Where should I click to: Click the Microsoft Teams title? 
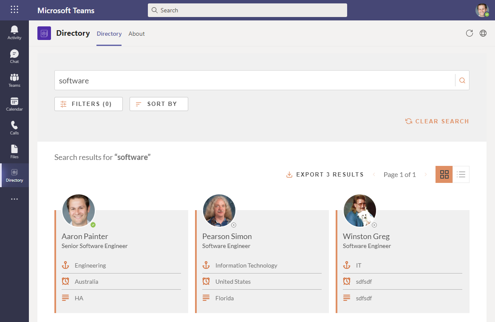[66, 11]
